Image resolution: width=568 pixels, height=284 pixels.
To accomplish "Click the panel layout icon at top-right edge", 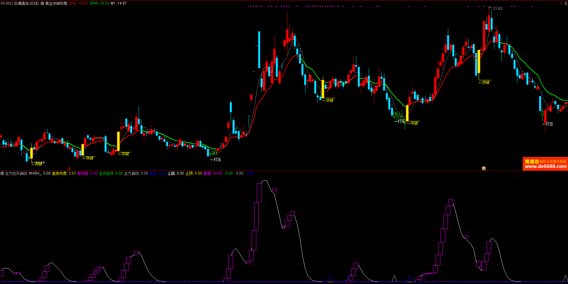I will (566, 3).
